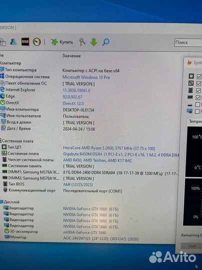Screen dimensions: 202x270
Task: Click the usage graph showing 100% scale
Action: click(193, 202)
